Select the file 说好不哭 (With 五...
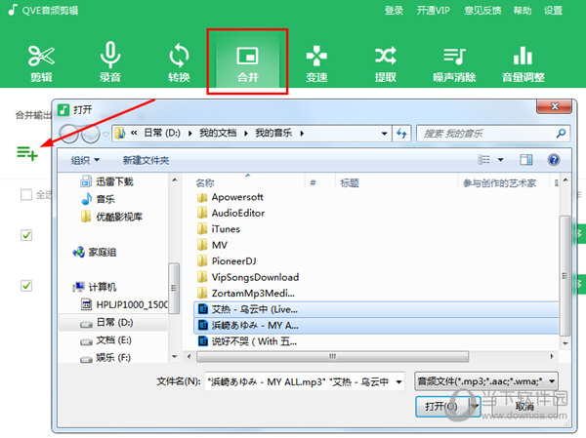The image size is (586, 438). click(x=247, y=341)
